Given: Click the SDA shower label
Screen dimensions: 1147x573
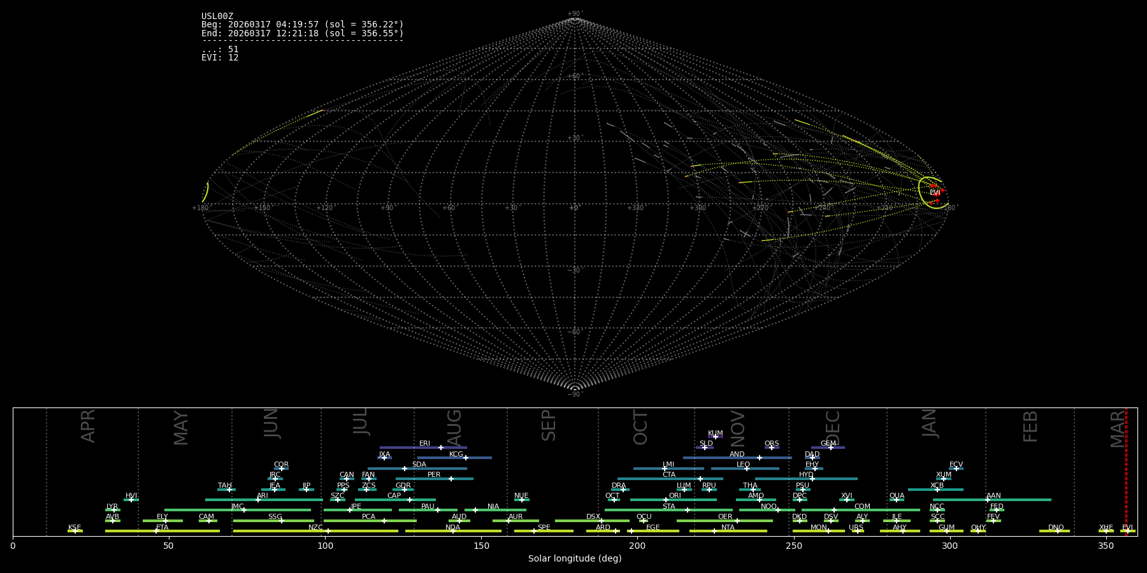Looking at the screenshot, I should tap(419, 464).
